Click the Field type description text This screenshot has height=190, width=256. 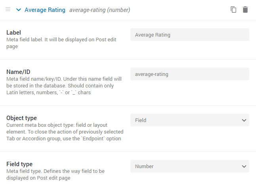click(55, 174)
